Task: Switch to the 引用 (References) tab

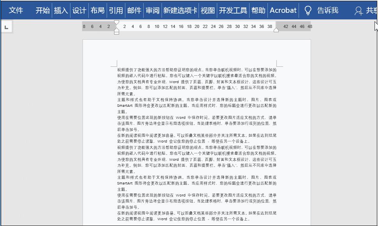Action: point(116,10)
